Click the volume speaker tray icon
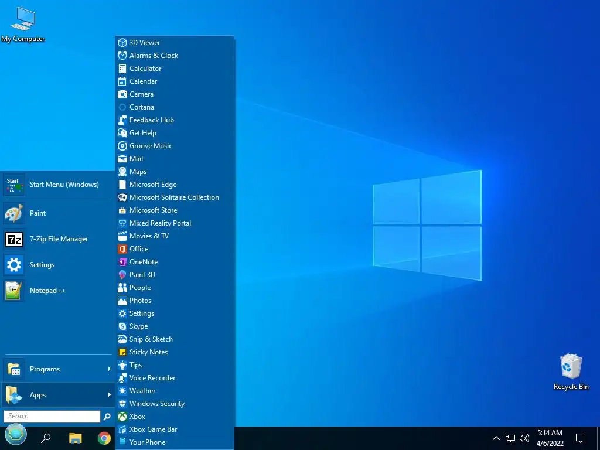 click(x=524, y=438)
